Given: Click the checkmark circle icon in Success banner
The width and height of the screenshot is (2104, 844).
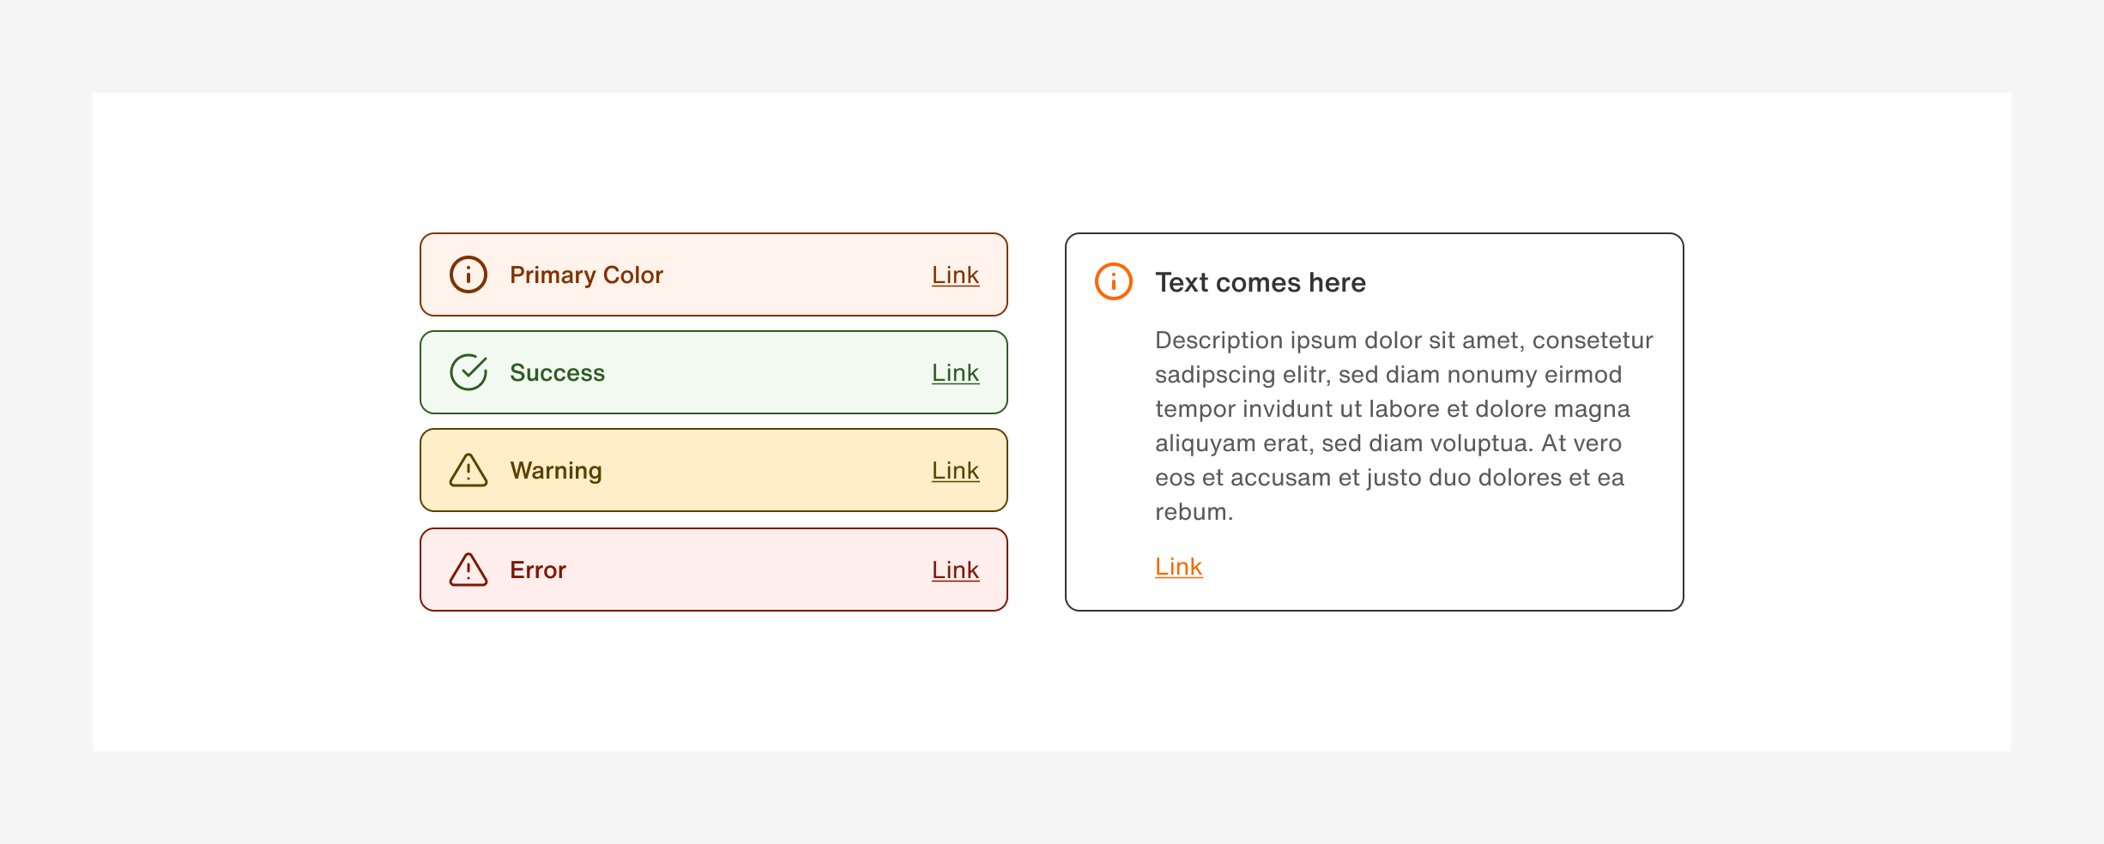Looking at the screenshot, I should tap(469, 372).
